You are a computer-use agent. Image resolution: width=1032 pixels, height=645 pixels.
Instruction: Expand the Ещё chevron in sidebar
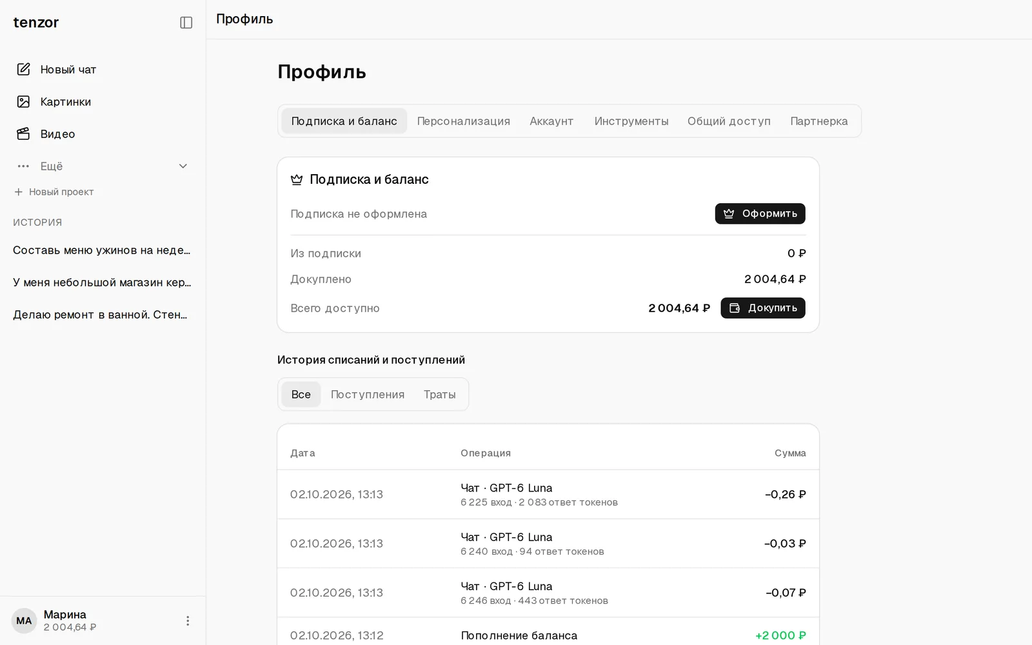[183, 166]
